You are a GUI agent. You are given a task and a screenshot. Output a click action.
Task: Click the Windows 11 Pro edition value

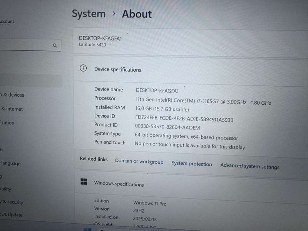[150, 203]
